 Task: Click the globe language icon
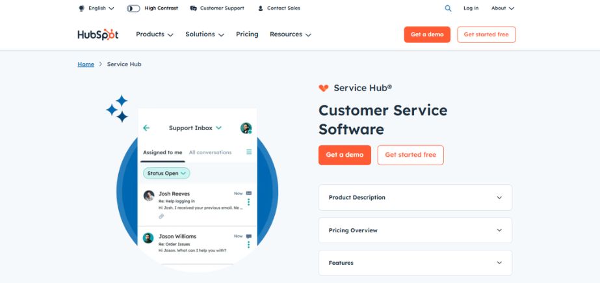(x=81, y=8)
